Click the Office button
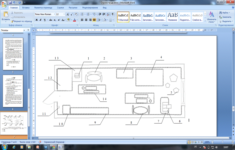This screenshot has width=235, height=150. [4, 4]
